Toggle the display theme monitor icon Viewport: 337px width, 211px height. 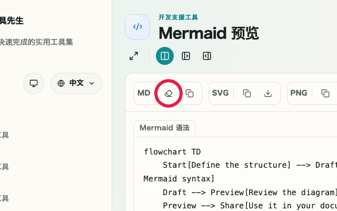34,83
